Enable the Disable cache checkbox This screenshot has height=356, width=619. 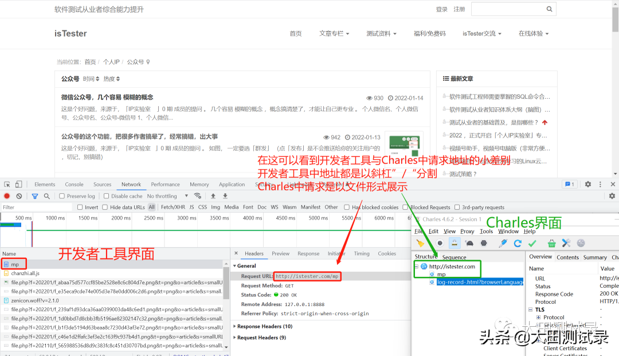(107, 196)
